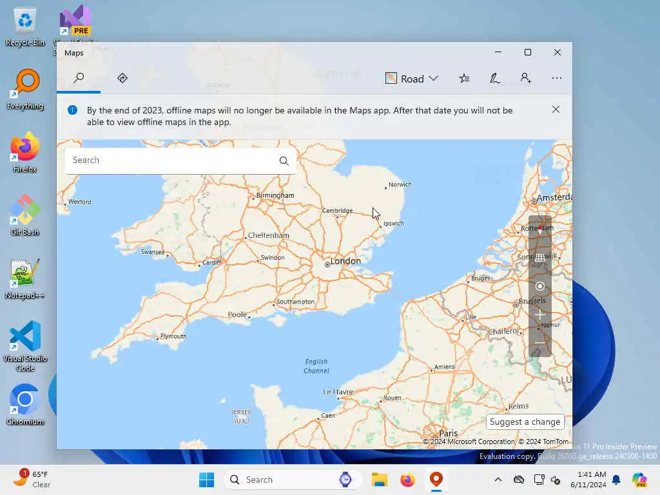Click the taskbar Search box
This screenshot has height=495, width=660.
(x=293, y=480)
